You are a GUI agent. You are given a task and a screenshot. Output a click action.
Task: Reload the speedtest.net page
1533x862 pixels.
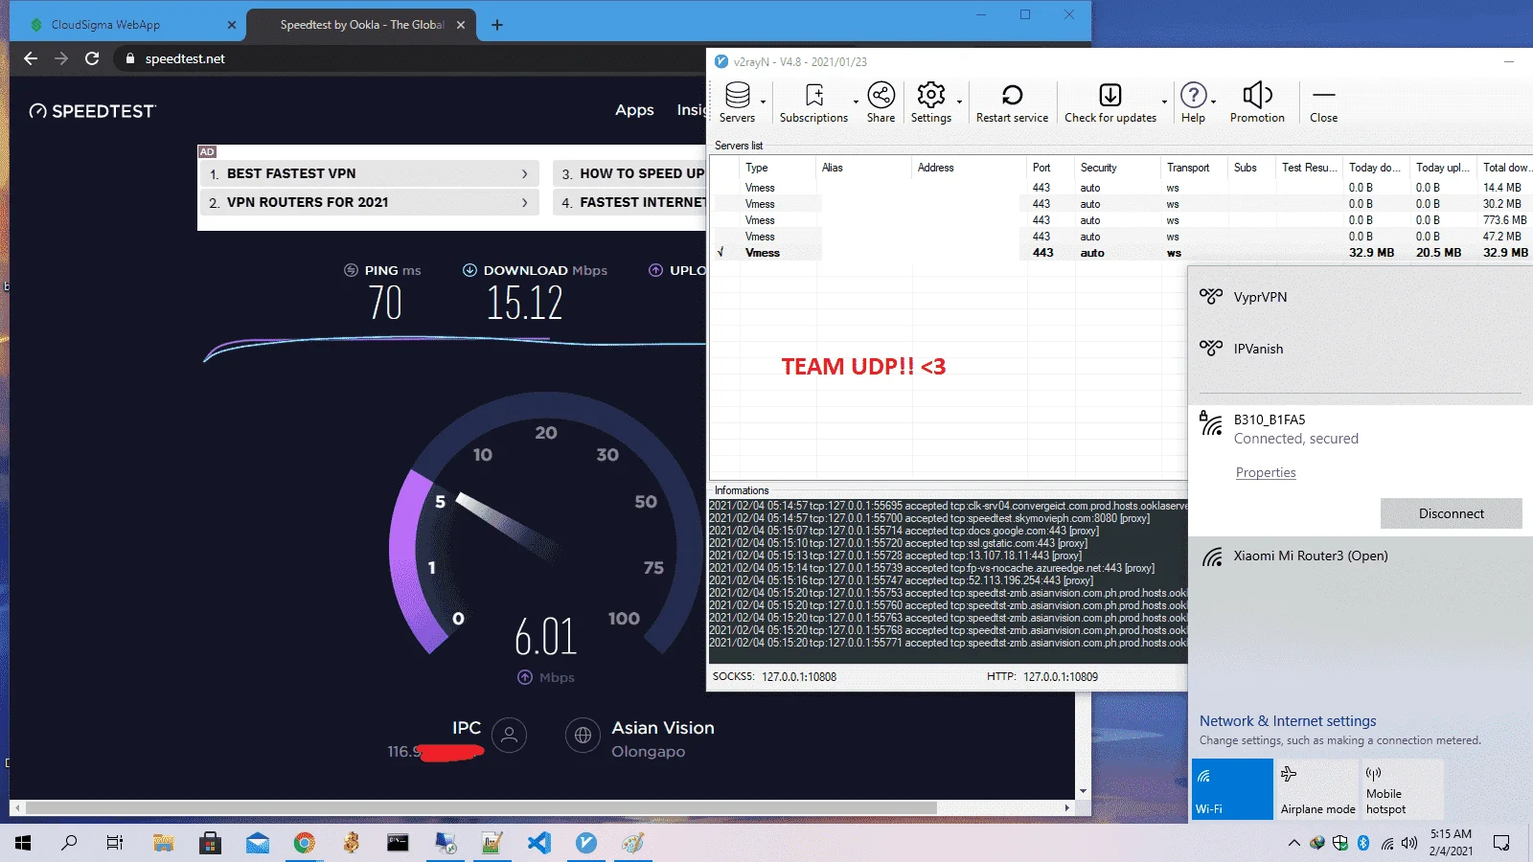coord(92,58)
